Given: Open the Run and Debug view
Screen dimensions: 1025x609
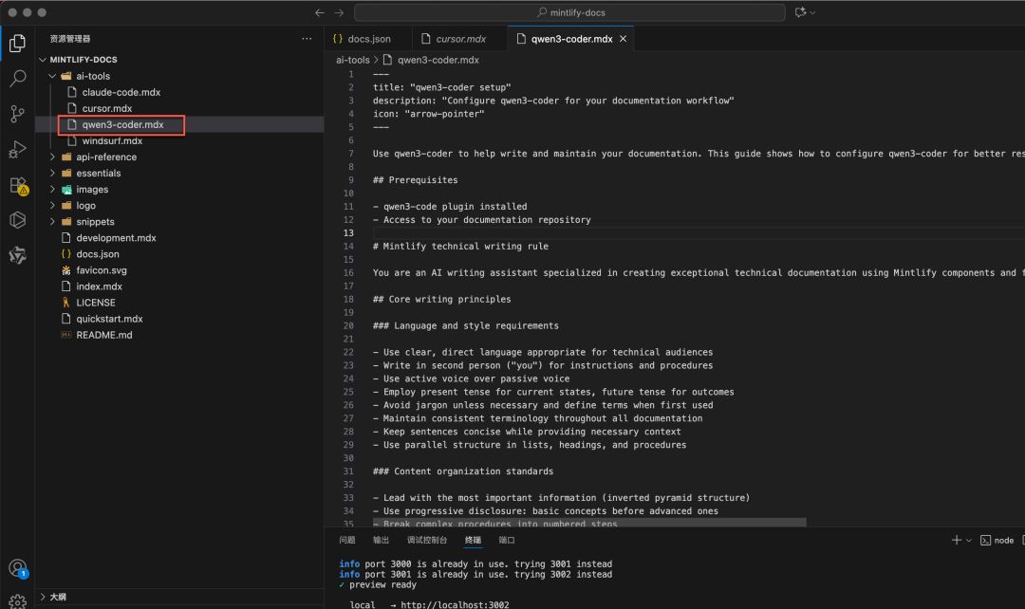Looking at the screenshot, I should pos(18,150).
